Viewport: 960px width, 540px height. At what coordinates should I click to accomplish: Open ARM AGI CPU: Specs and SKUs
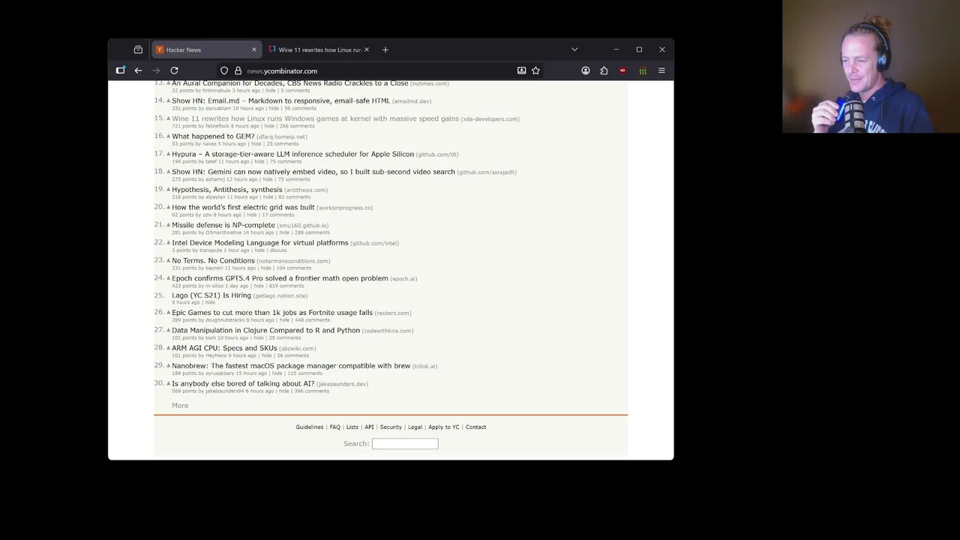point(224,348)
